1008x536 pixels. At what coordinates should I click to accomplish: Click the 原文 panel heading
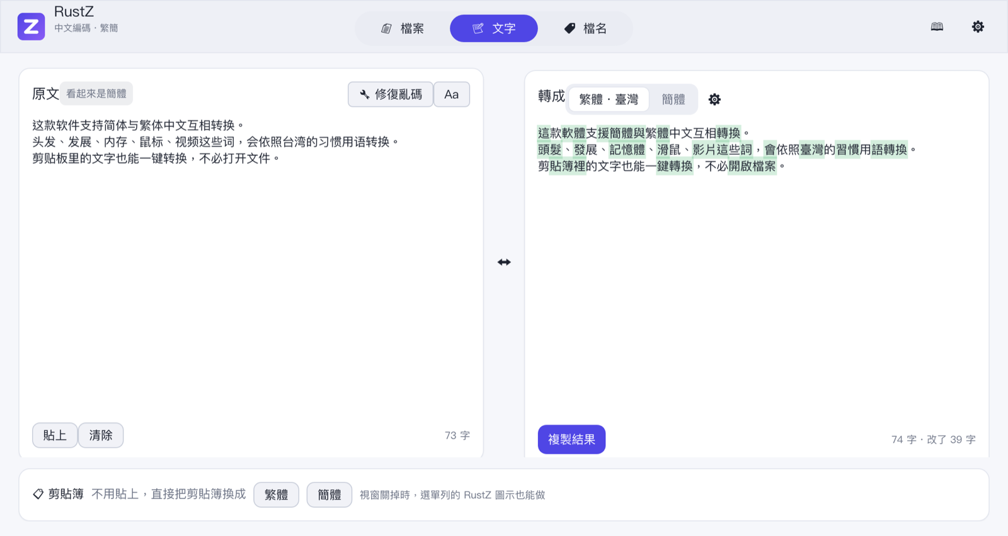[45, 94]
